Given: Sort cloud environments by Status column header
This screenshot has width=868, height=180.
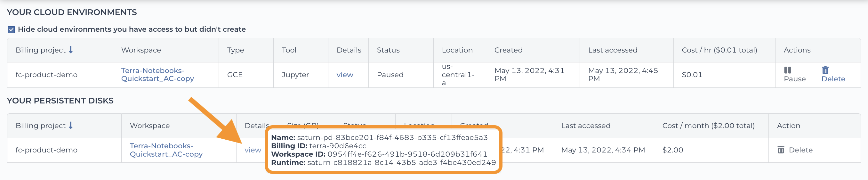Looking at the screenshot, I should pyautogui.click(x=388, y=50).
